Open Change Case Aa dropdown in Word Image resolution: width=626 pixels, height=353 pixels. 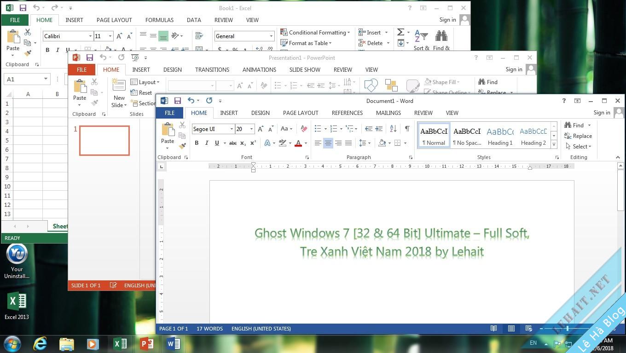(x=286, y=129)
